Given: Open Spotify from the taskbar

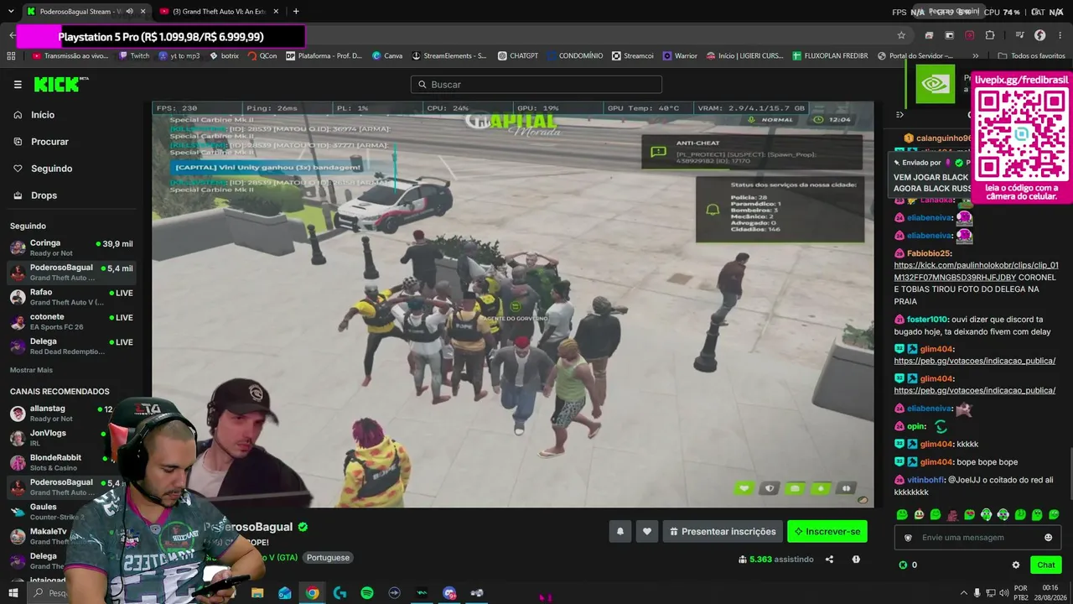Looking at the screenshot, I should pyautogui.click(x=367, y=593).
